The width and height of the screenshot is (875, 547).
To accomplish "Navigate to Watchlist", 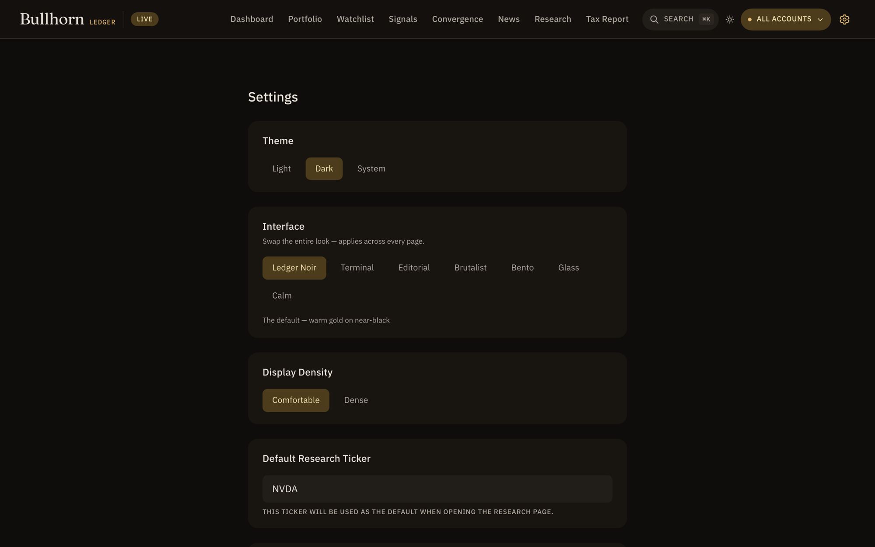I will pyautogui.click(x=355, y=19).
